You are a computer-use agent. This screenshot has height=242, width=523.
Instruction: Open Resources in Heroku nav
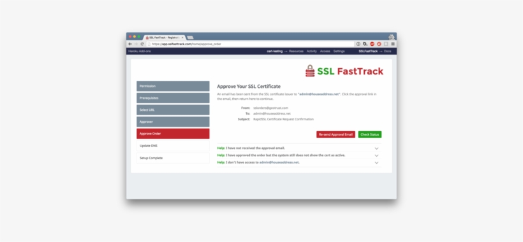coord(296,51)
